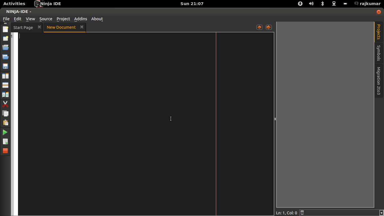Navigate forward with orange right arrow
This screenshot has height=216, width=384.
coord(268,27)
